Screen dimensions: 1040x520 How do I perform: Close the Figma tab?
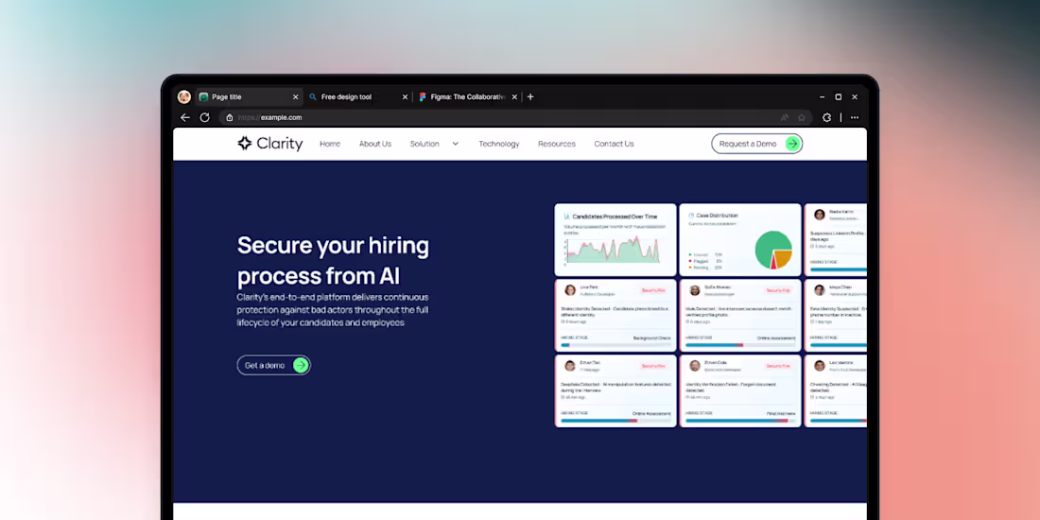point(514,96)
